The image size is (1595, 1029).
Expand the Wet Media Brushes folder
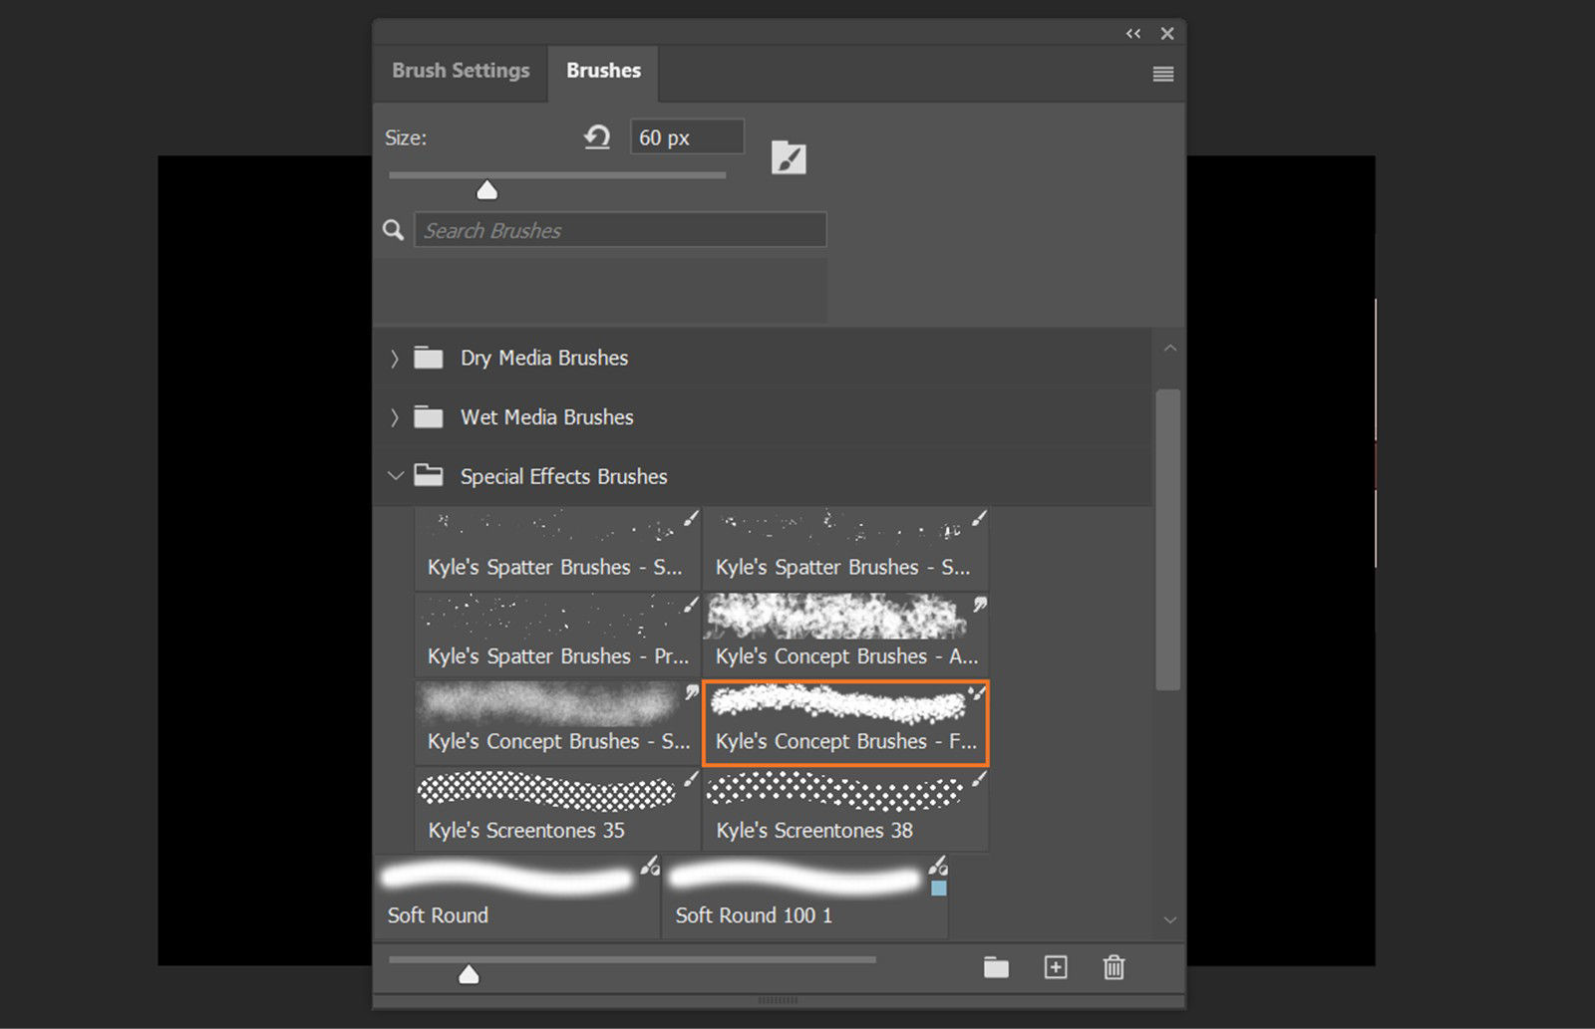pyautogui.click(x=395, y=417)
